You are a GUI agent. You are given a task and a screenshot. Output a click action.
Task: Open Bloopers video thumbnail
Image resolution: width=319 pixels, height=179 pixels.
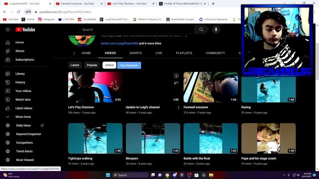point(153,138)
